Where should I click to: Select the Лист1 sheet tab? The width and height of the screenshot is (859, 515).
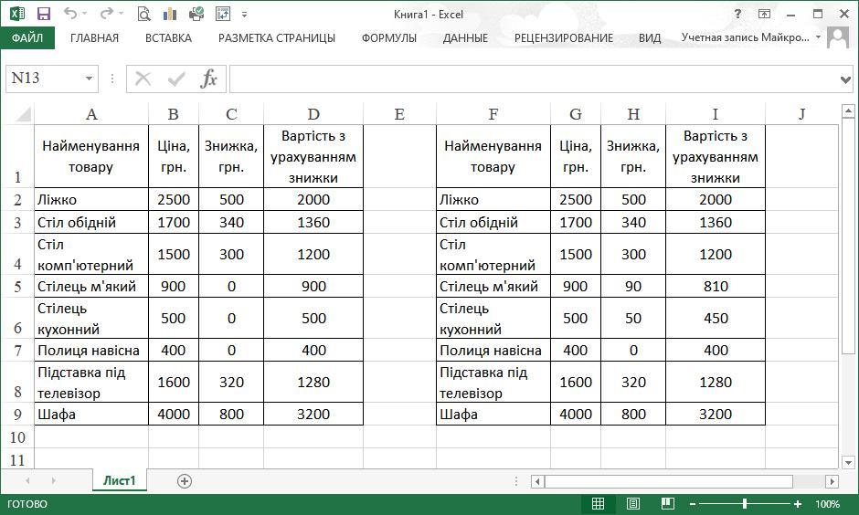click(120, 480)
